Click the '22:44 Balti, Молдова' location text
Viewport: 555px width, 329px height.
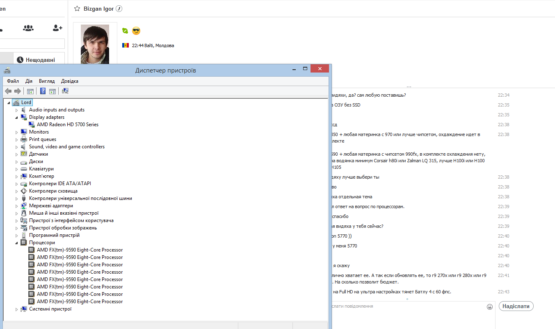(x=153, y=45)
